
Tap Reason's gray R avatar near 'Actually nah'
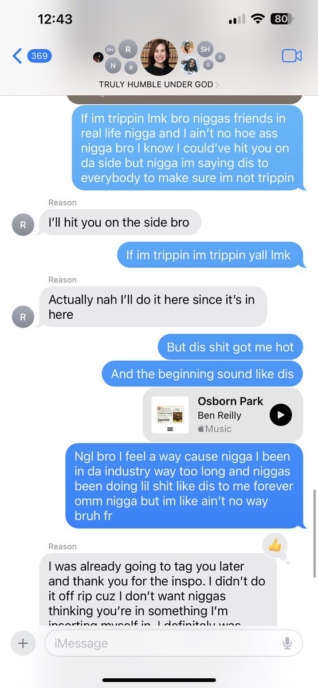point(23,316)
